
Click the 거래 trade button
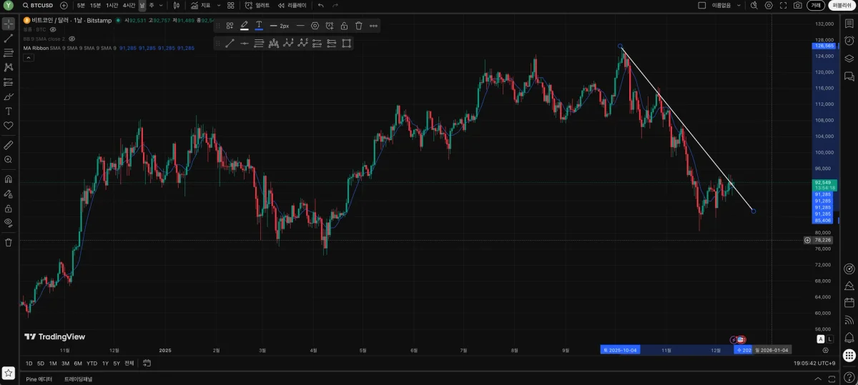(816, 5)
